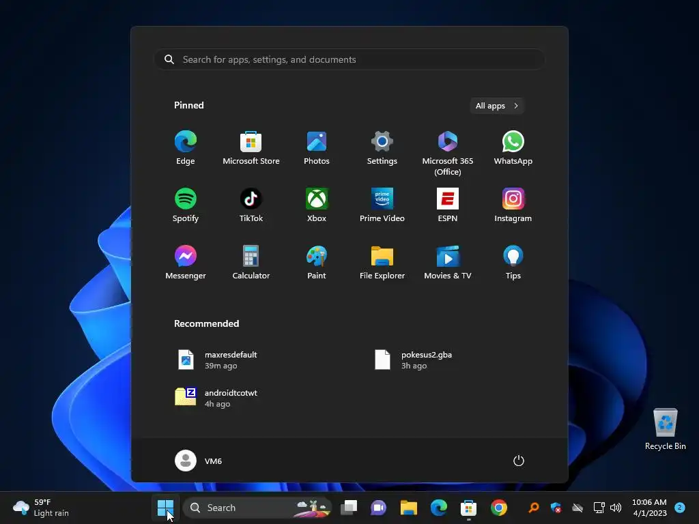The image size is (699, 524).
Task: Launch Instagram
Action: coord(513,205)
